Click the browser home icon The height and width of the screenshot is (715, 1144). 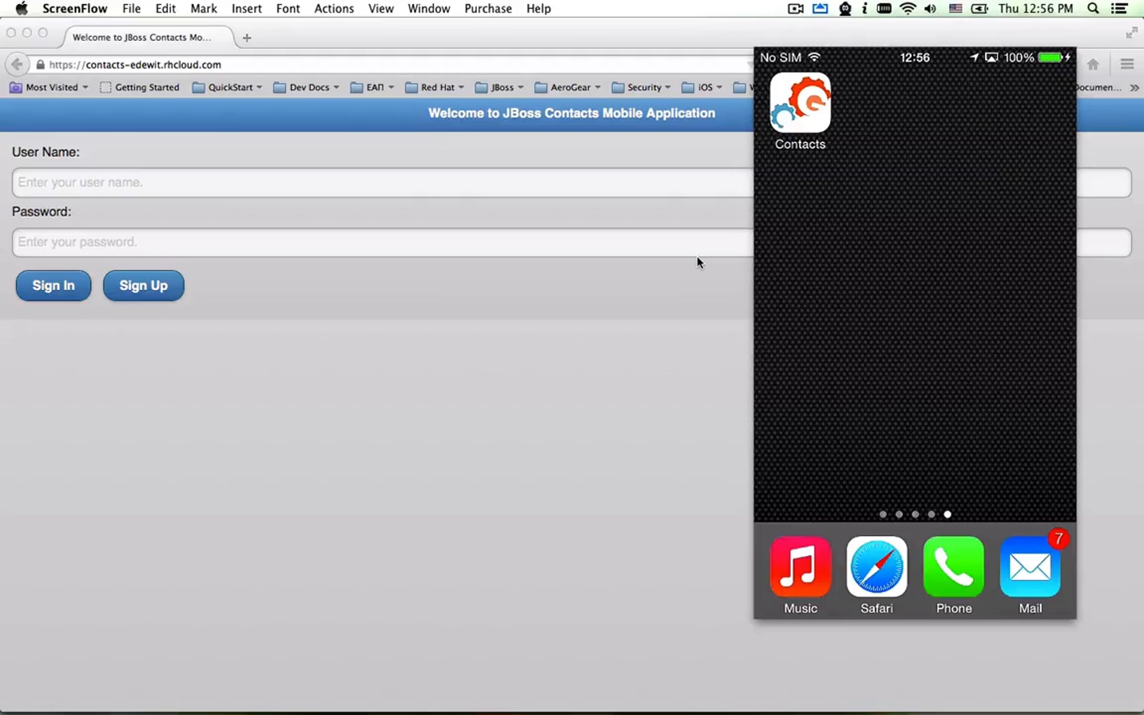(1093, 64)
